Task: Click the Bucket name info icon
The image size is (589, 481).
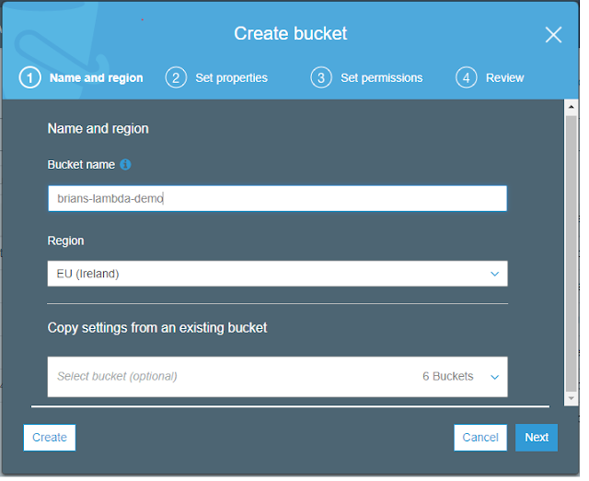Action: 125,165
